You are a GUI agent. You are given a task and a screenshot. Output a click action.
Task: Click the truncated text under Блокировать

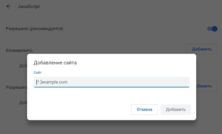[23, 65]
